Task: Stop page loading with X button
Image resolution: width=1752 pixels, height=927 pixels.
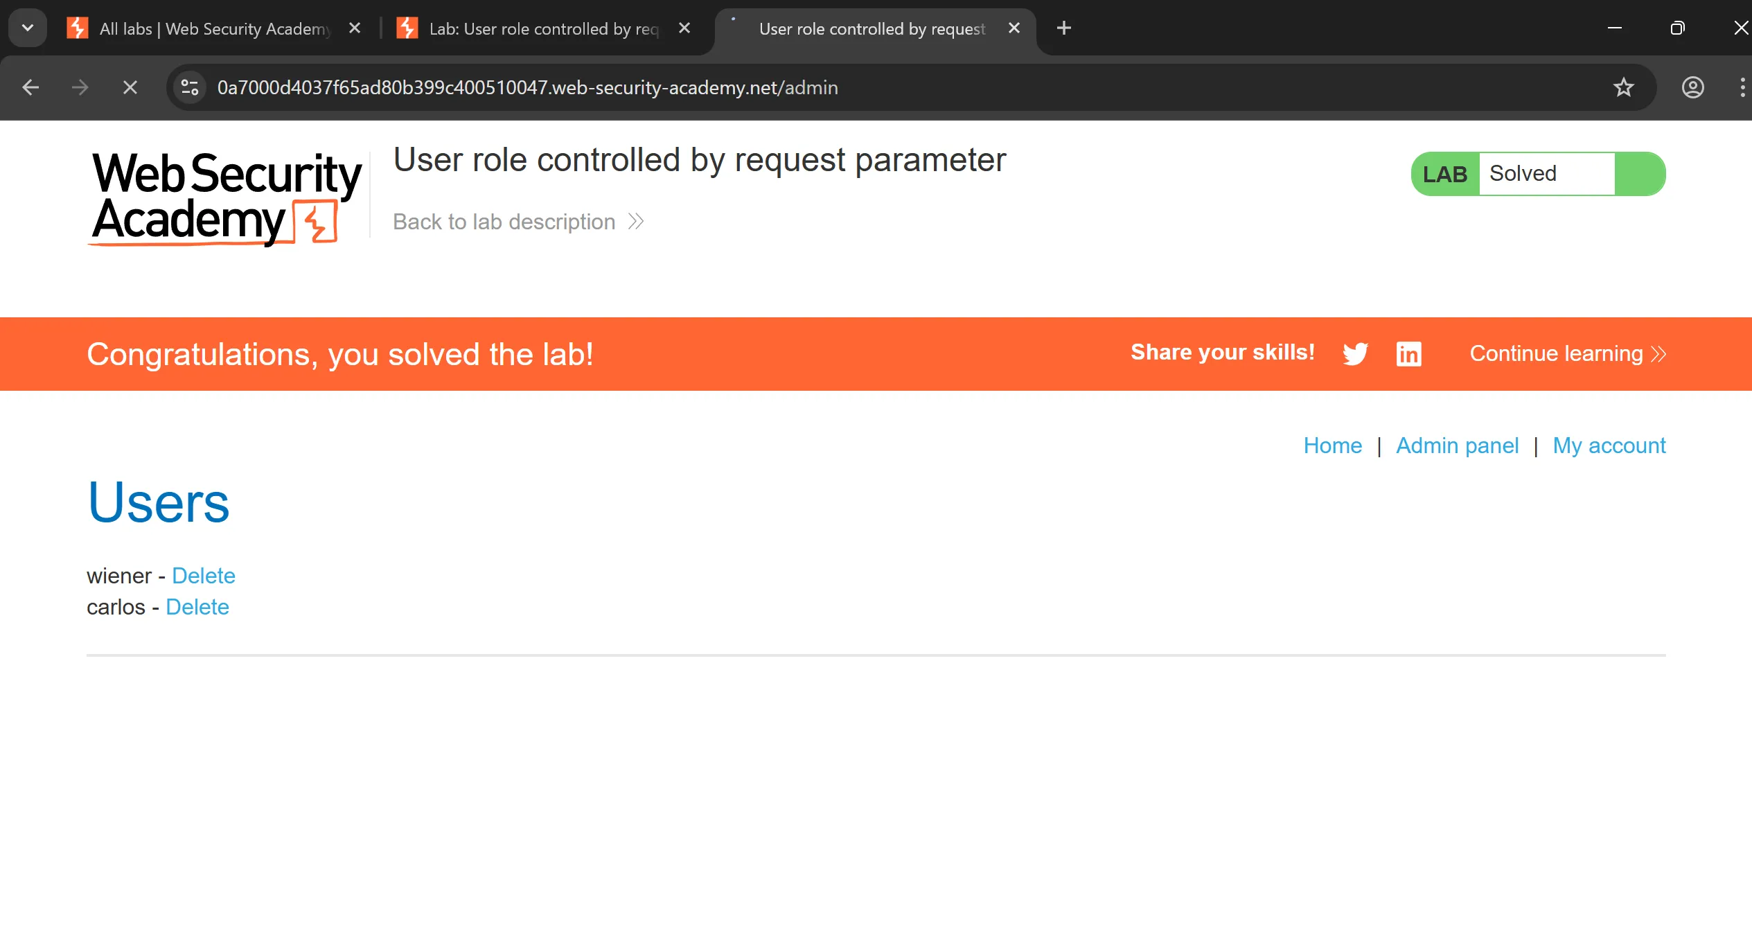Action: (130, 88)
